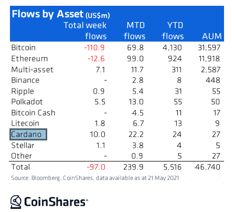Click total weekly flows value -97.0
This screenshot has height=212, width=234.
(x=96, y=167)
